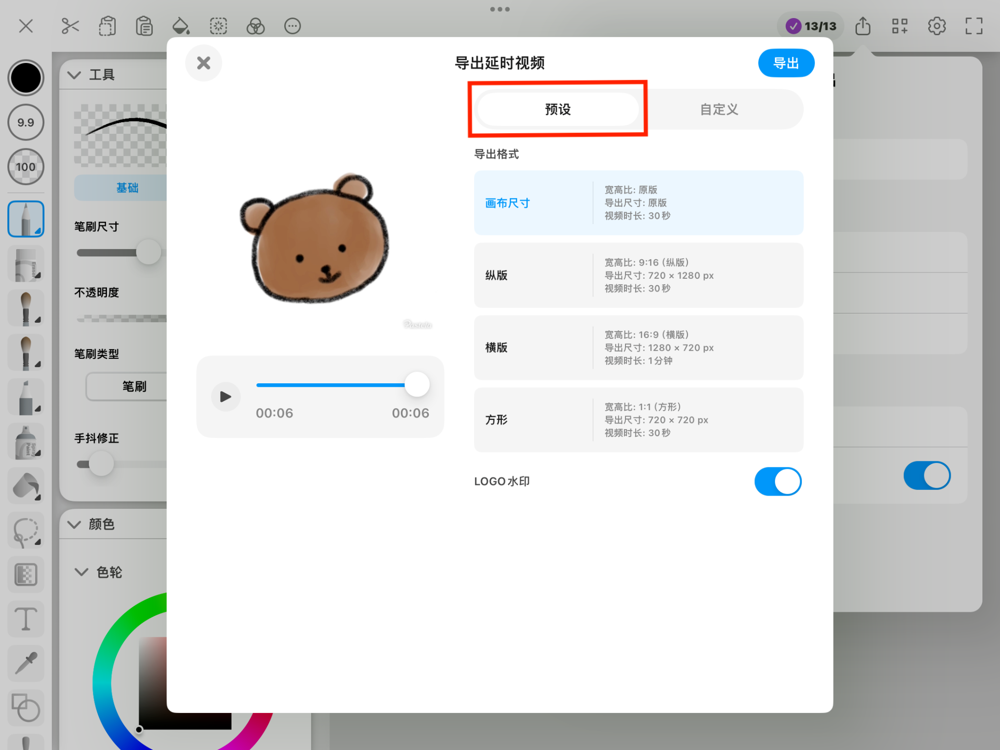Click the video progress slider handle
This screenshot has height=750, width=1000.
(x=417, y=385)
